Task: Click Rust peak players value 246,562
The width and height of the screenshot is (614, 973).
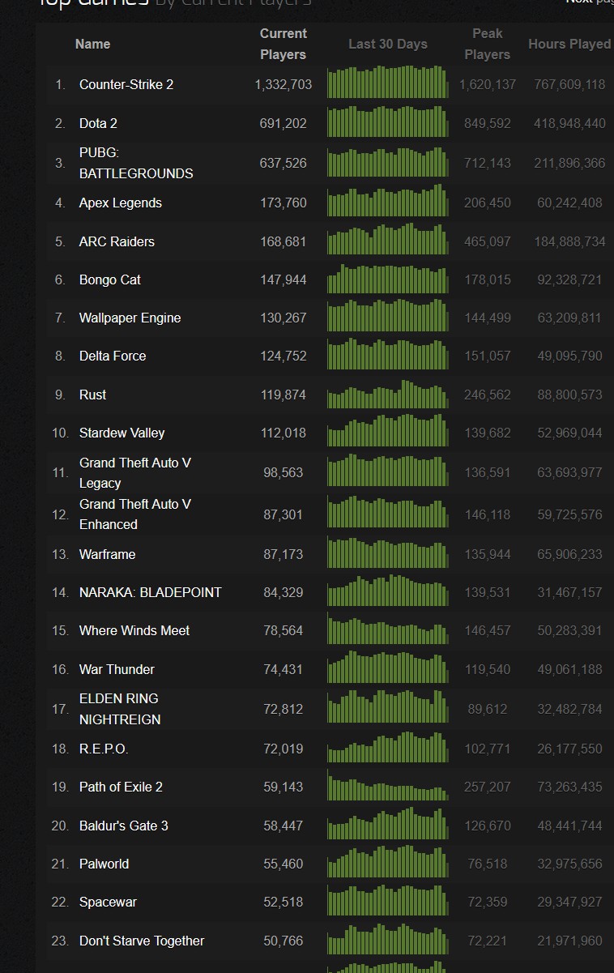Action: tap(488, 395)
